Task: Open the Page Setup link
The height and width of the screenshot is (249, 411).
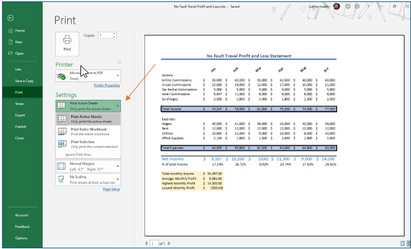Action: (x=112, y=189)
